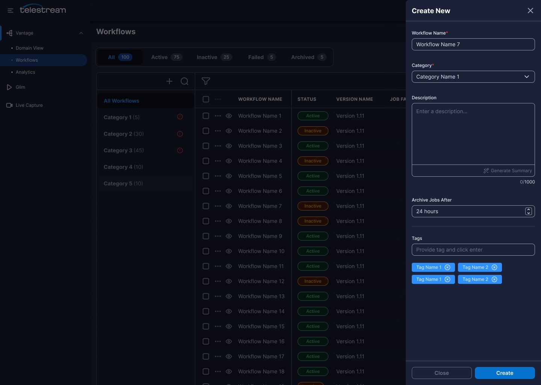Toggle the hamburger menu icon

click(11, 11)
